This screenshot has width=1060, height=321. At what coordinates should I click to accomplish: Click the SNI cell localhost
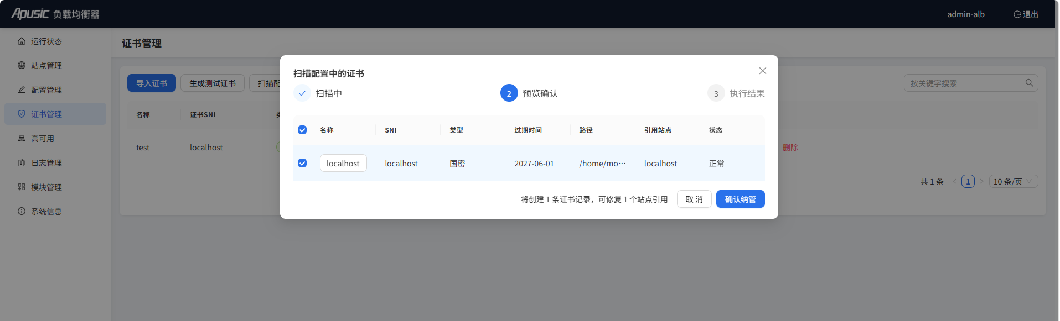[x=401, y=164]
